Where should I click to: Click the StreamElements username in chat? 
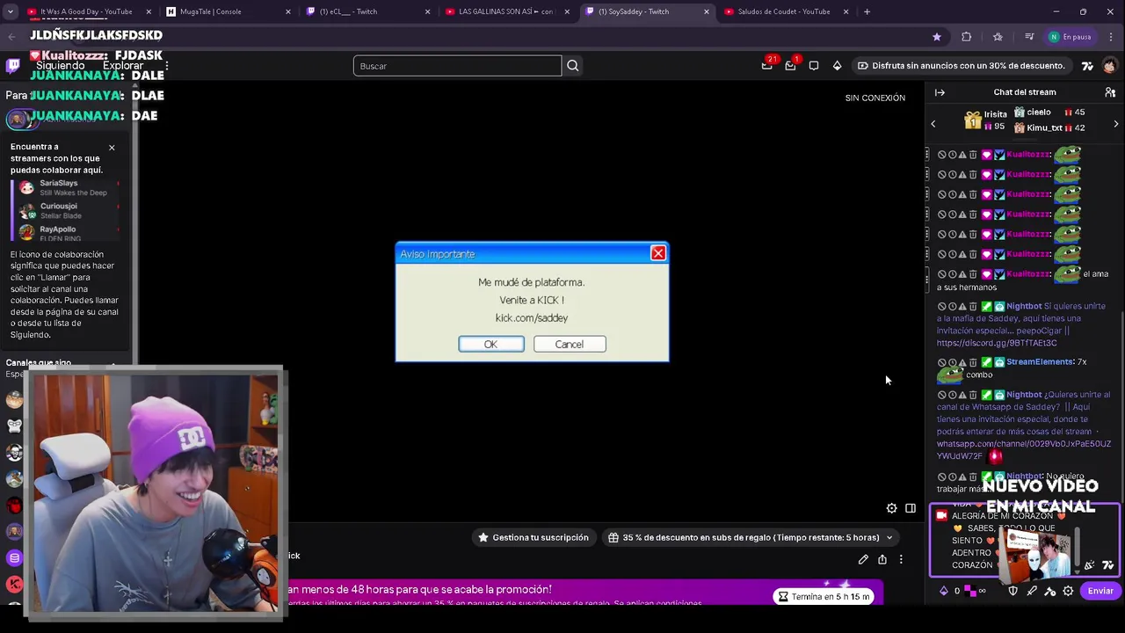click(x=1040, y=361)
